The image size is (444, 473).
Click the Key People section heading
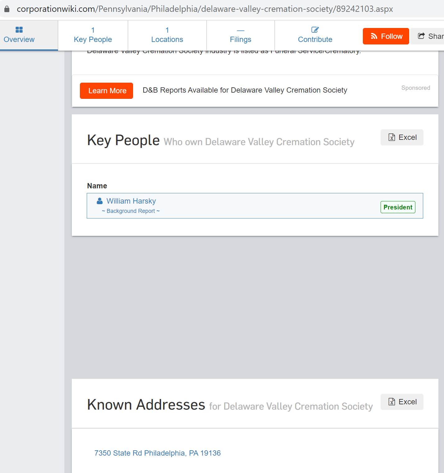click(123, 140)
